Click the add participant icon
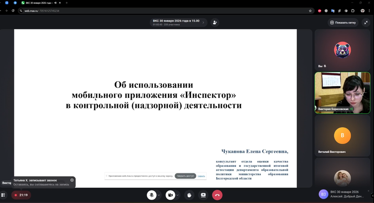This screenshot has height=203, width=374. pyautogui.click(x=215, y=22)
